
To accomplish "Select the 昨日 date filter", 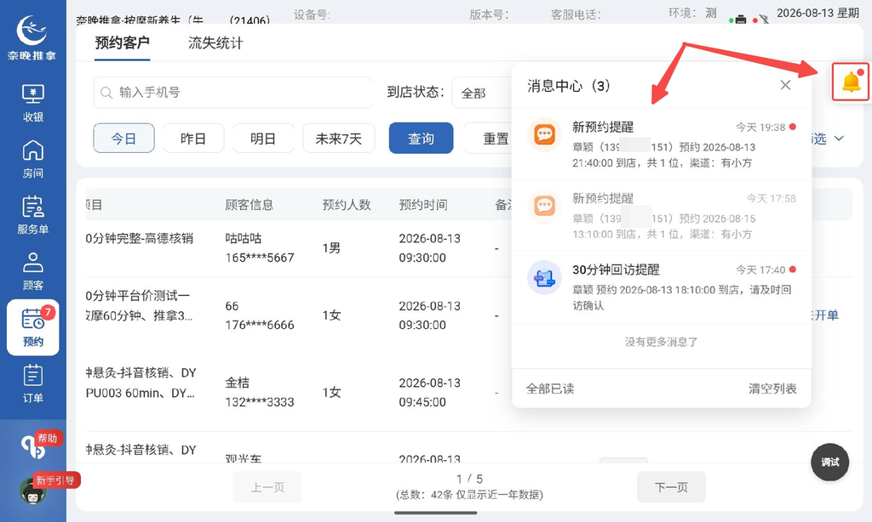I will point(193,139).
